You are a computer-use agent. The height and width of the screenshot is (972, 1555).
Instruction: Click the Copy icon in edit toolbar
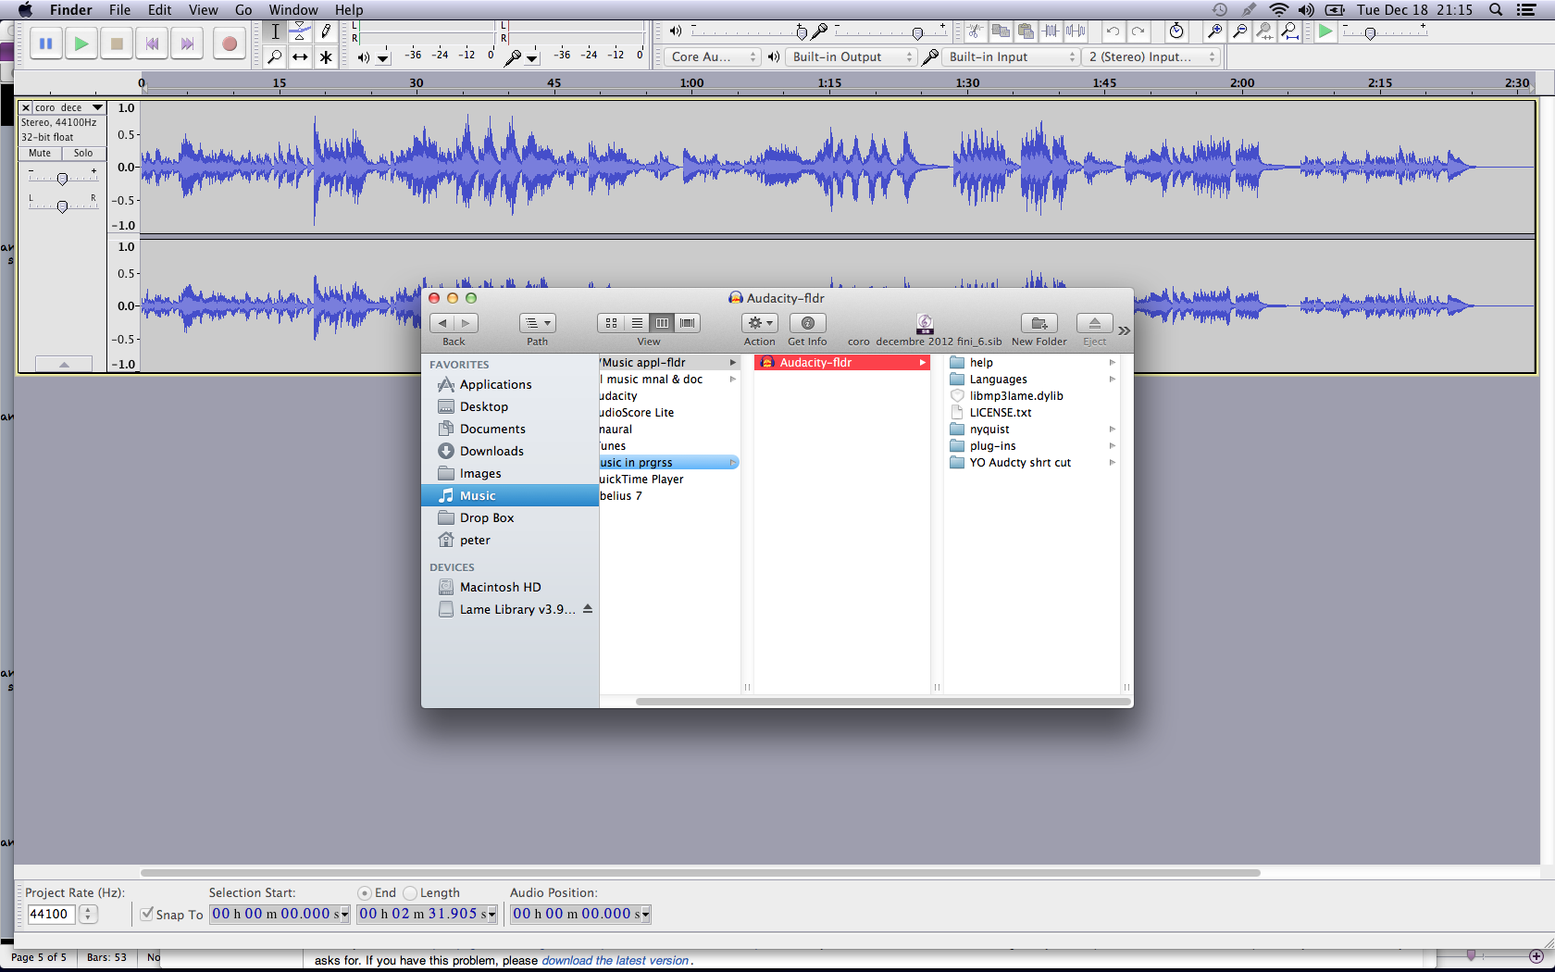pyautogui.click(x=1001, y=31)
